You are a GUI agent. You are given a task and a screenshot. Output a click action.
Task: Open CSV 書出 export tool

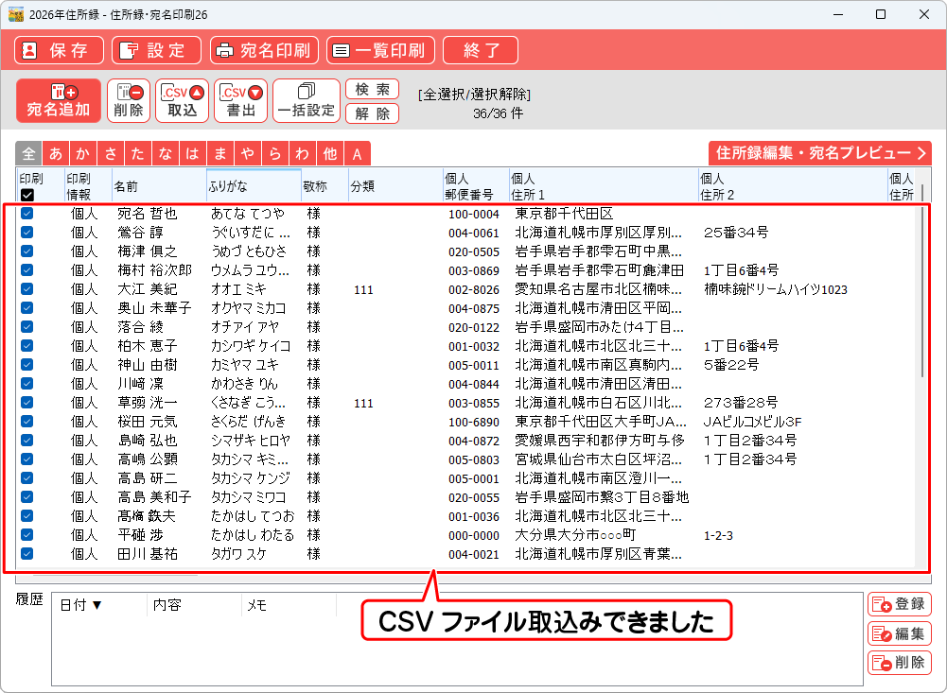240,100
